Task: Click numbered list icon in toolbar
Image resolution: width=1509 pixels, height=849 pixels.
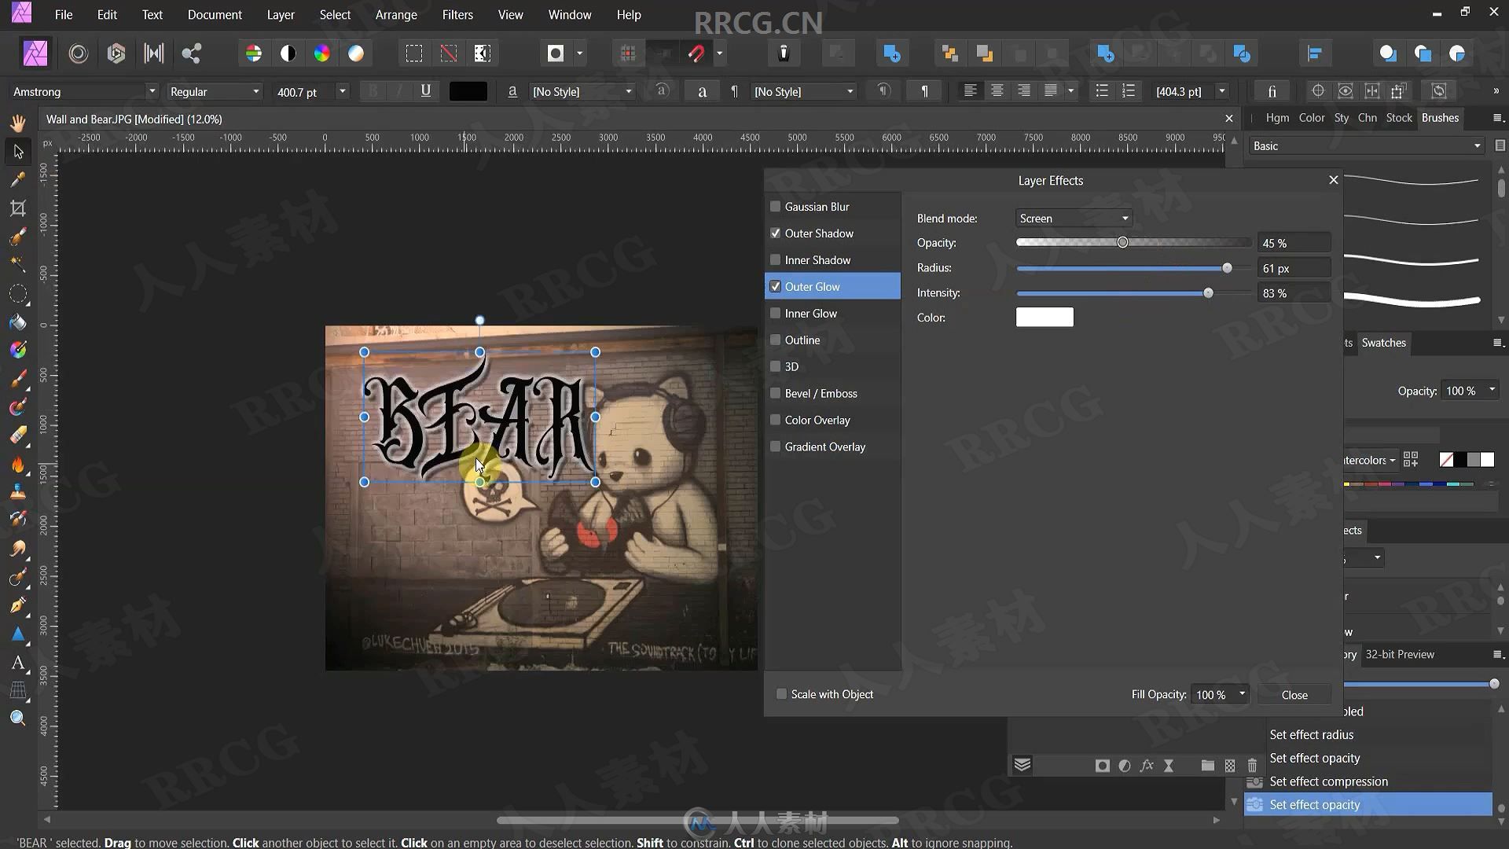Action: coord(1129,91)
